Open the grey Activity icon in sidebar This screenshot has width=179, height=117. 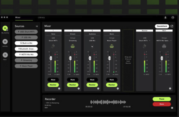tap(5, 42)
